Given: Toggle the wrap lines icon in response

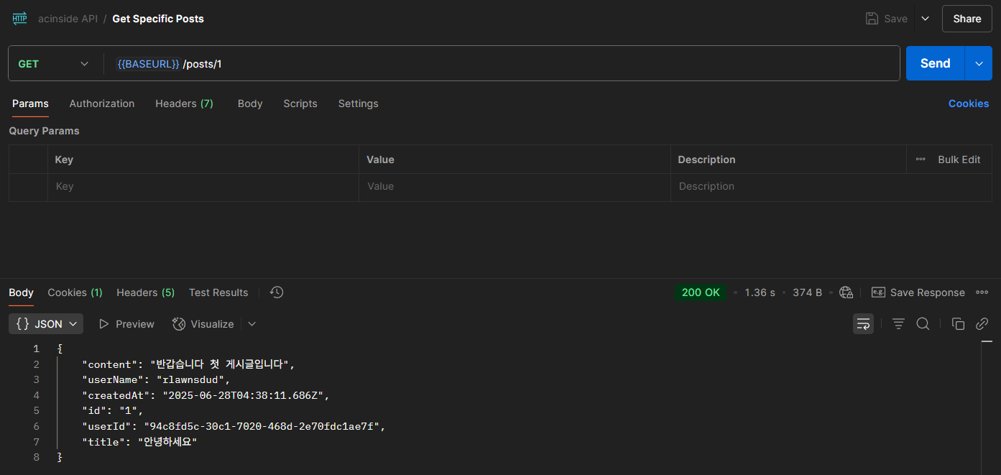Looking at the screenshot, I should click(863, 324).
